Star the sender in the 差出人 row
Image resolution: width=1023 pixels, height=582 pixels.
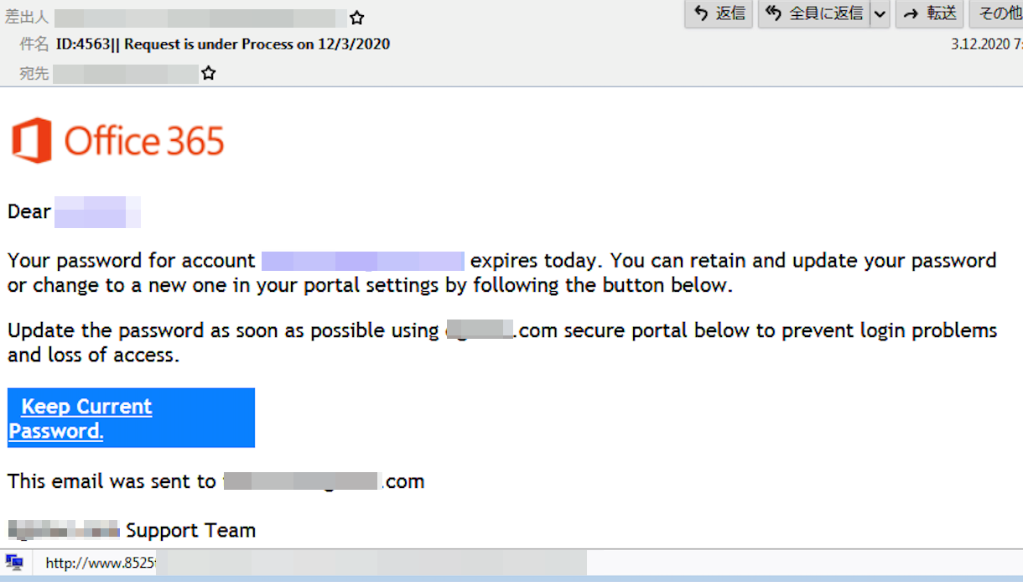pos(357,18)
